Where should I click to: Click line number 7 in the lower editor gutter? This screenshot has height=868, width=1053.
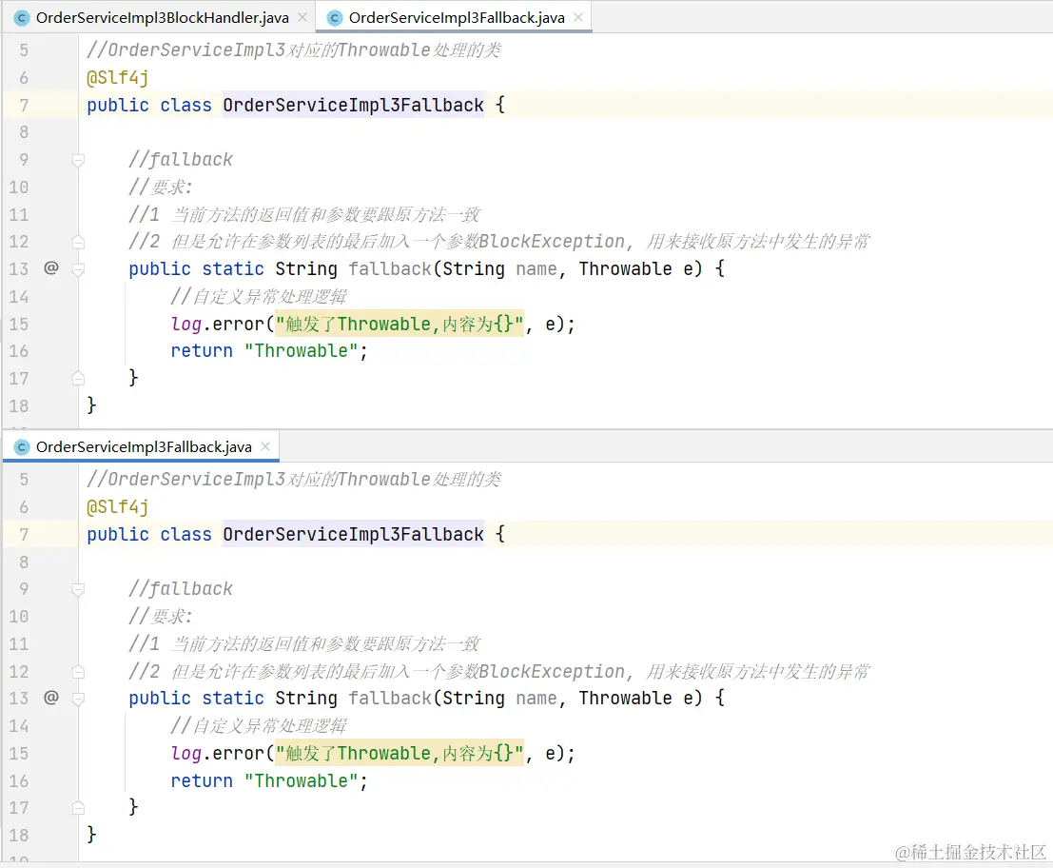[x=24, y=535]
